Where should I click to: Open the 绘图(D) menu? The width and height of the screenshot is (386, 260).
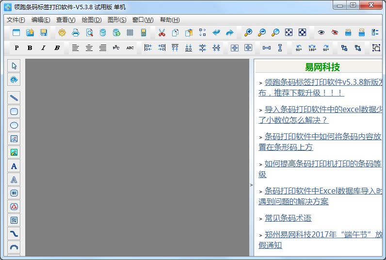click(91, 20)
